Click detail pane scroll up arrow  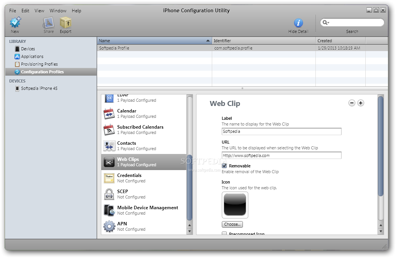coord(381,225)
